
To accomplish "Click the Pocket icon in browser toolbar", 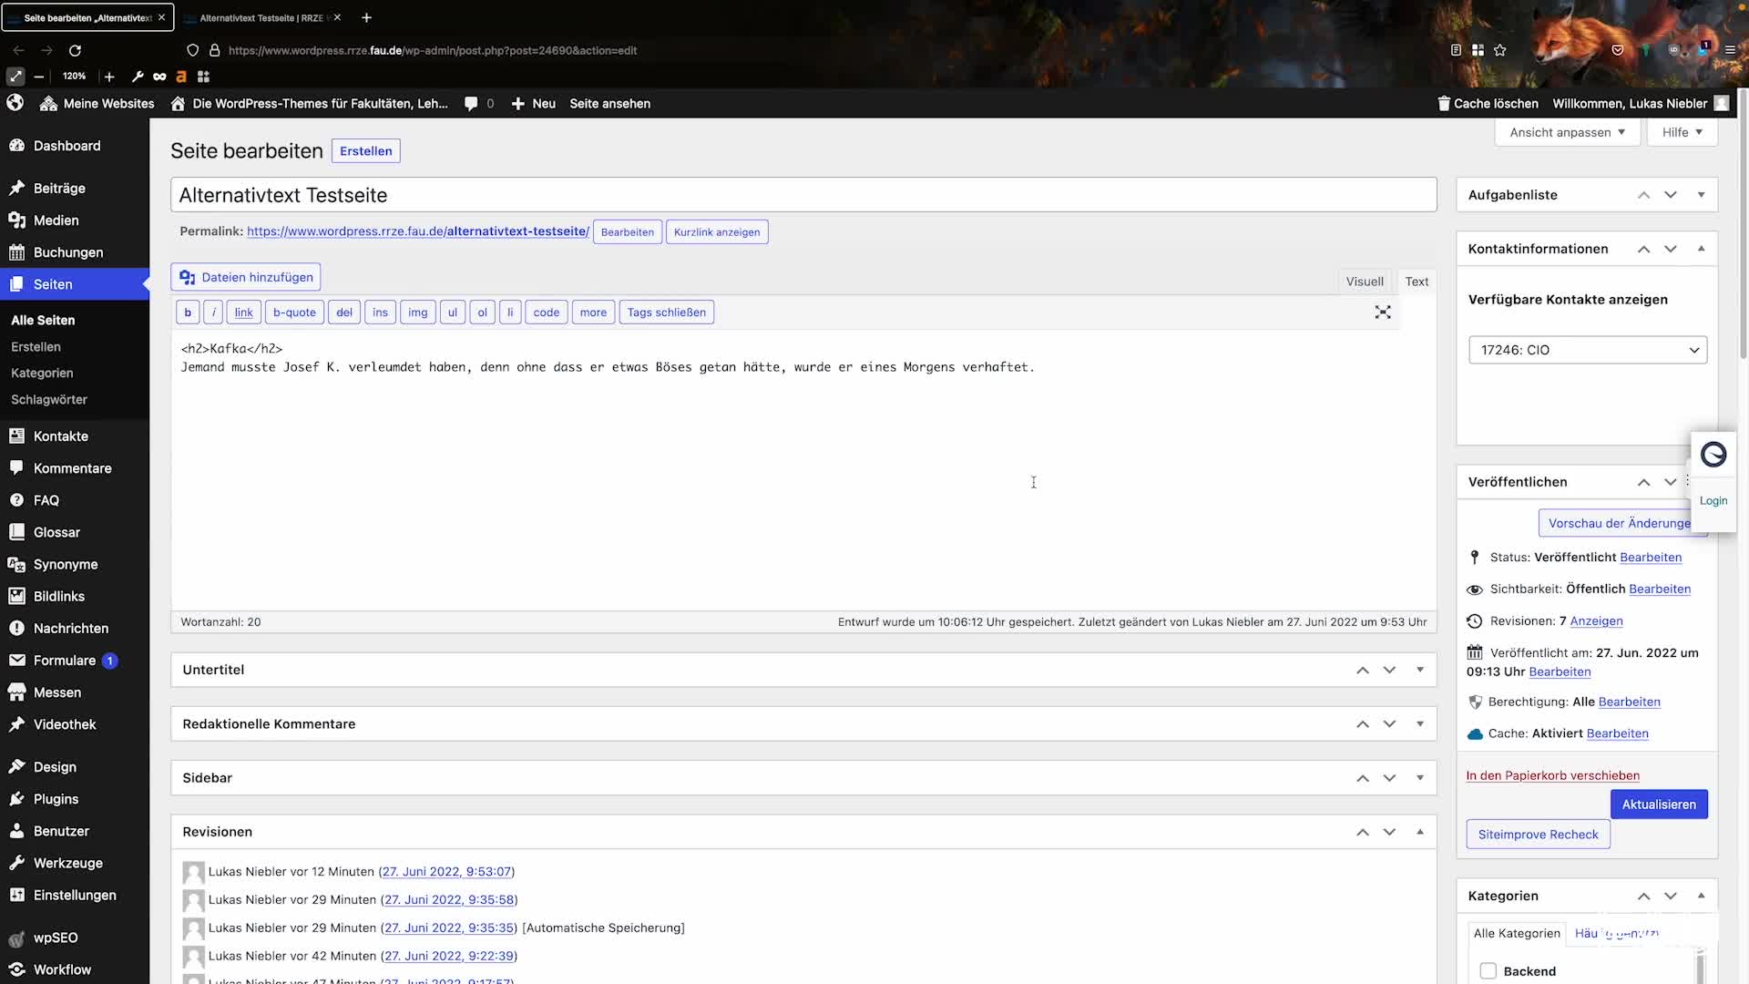I will pos(1618,50).
